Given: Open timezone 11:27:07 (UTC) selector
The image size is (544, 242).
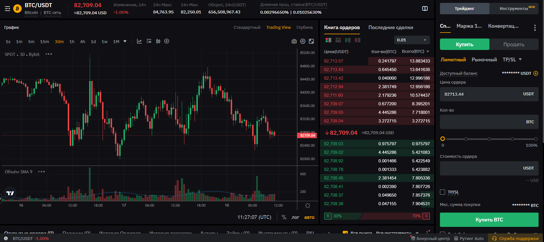Looking at the screenshot, I should [x=254, y=217].
